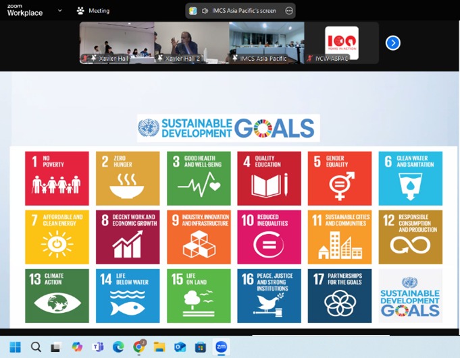Click the Life Below Water goal 14 tile
This screenshot has height=358, width=460.
click(x=128, y=296)
